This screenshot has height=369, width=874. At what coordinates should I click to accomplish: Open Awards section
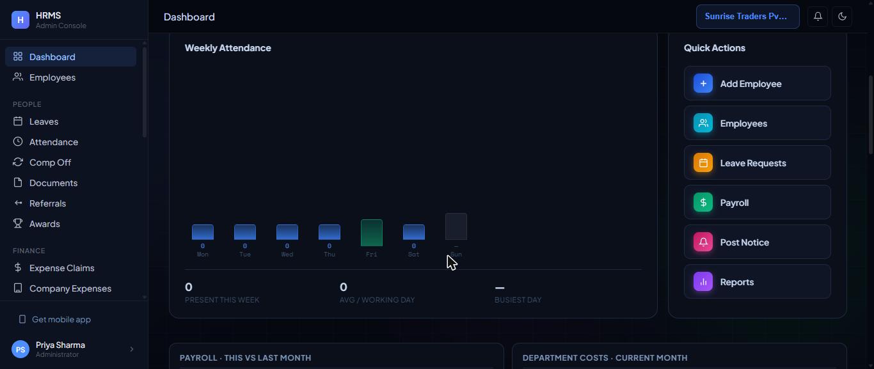[x=70, y=224]
